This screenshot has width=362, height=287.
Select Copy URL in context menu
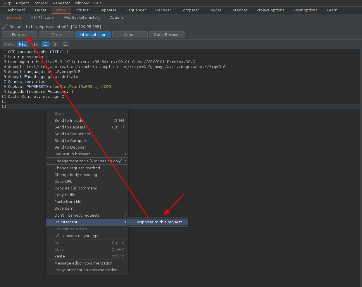[87, 182]
